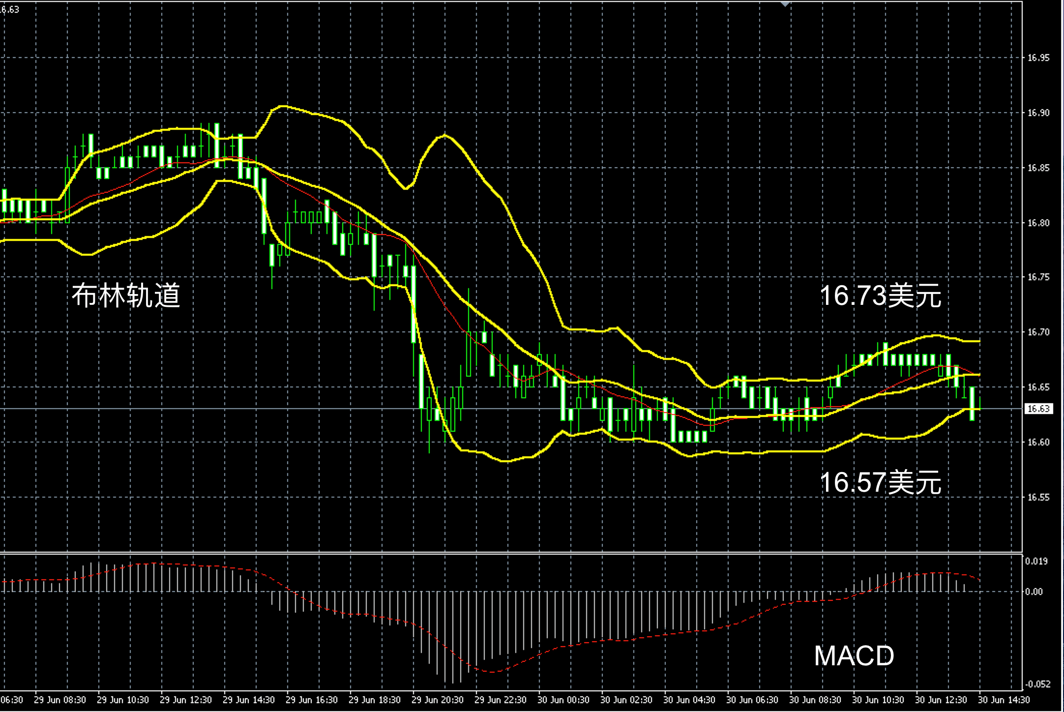The image size is (1064, 712).
Task: Click the 0.00 MACD zero-level label
Action: (x=1034, y=592)
